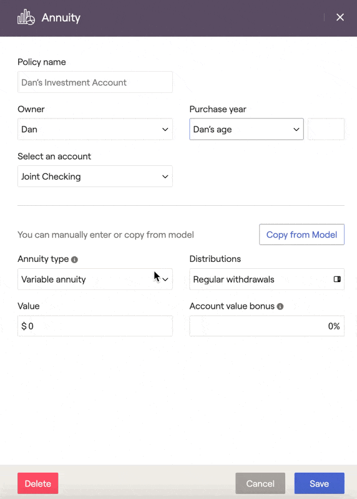
Task: Click the Annuity type info icon
Action: [74, 259]
